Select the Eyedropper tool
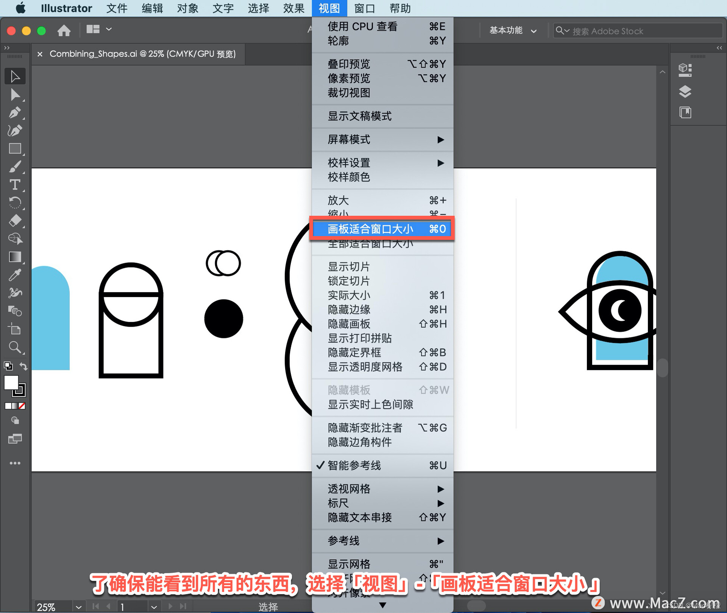Screen dimensions: 727x613 [x=15, y=275]
